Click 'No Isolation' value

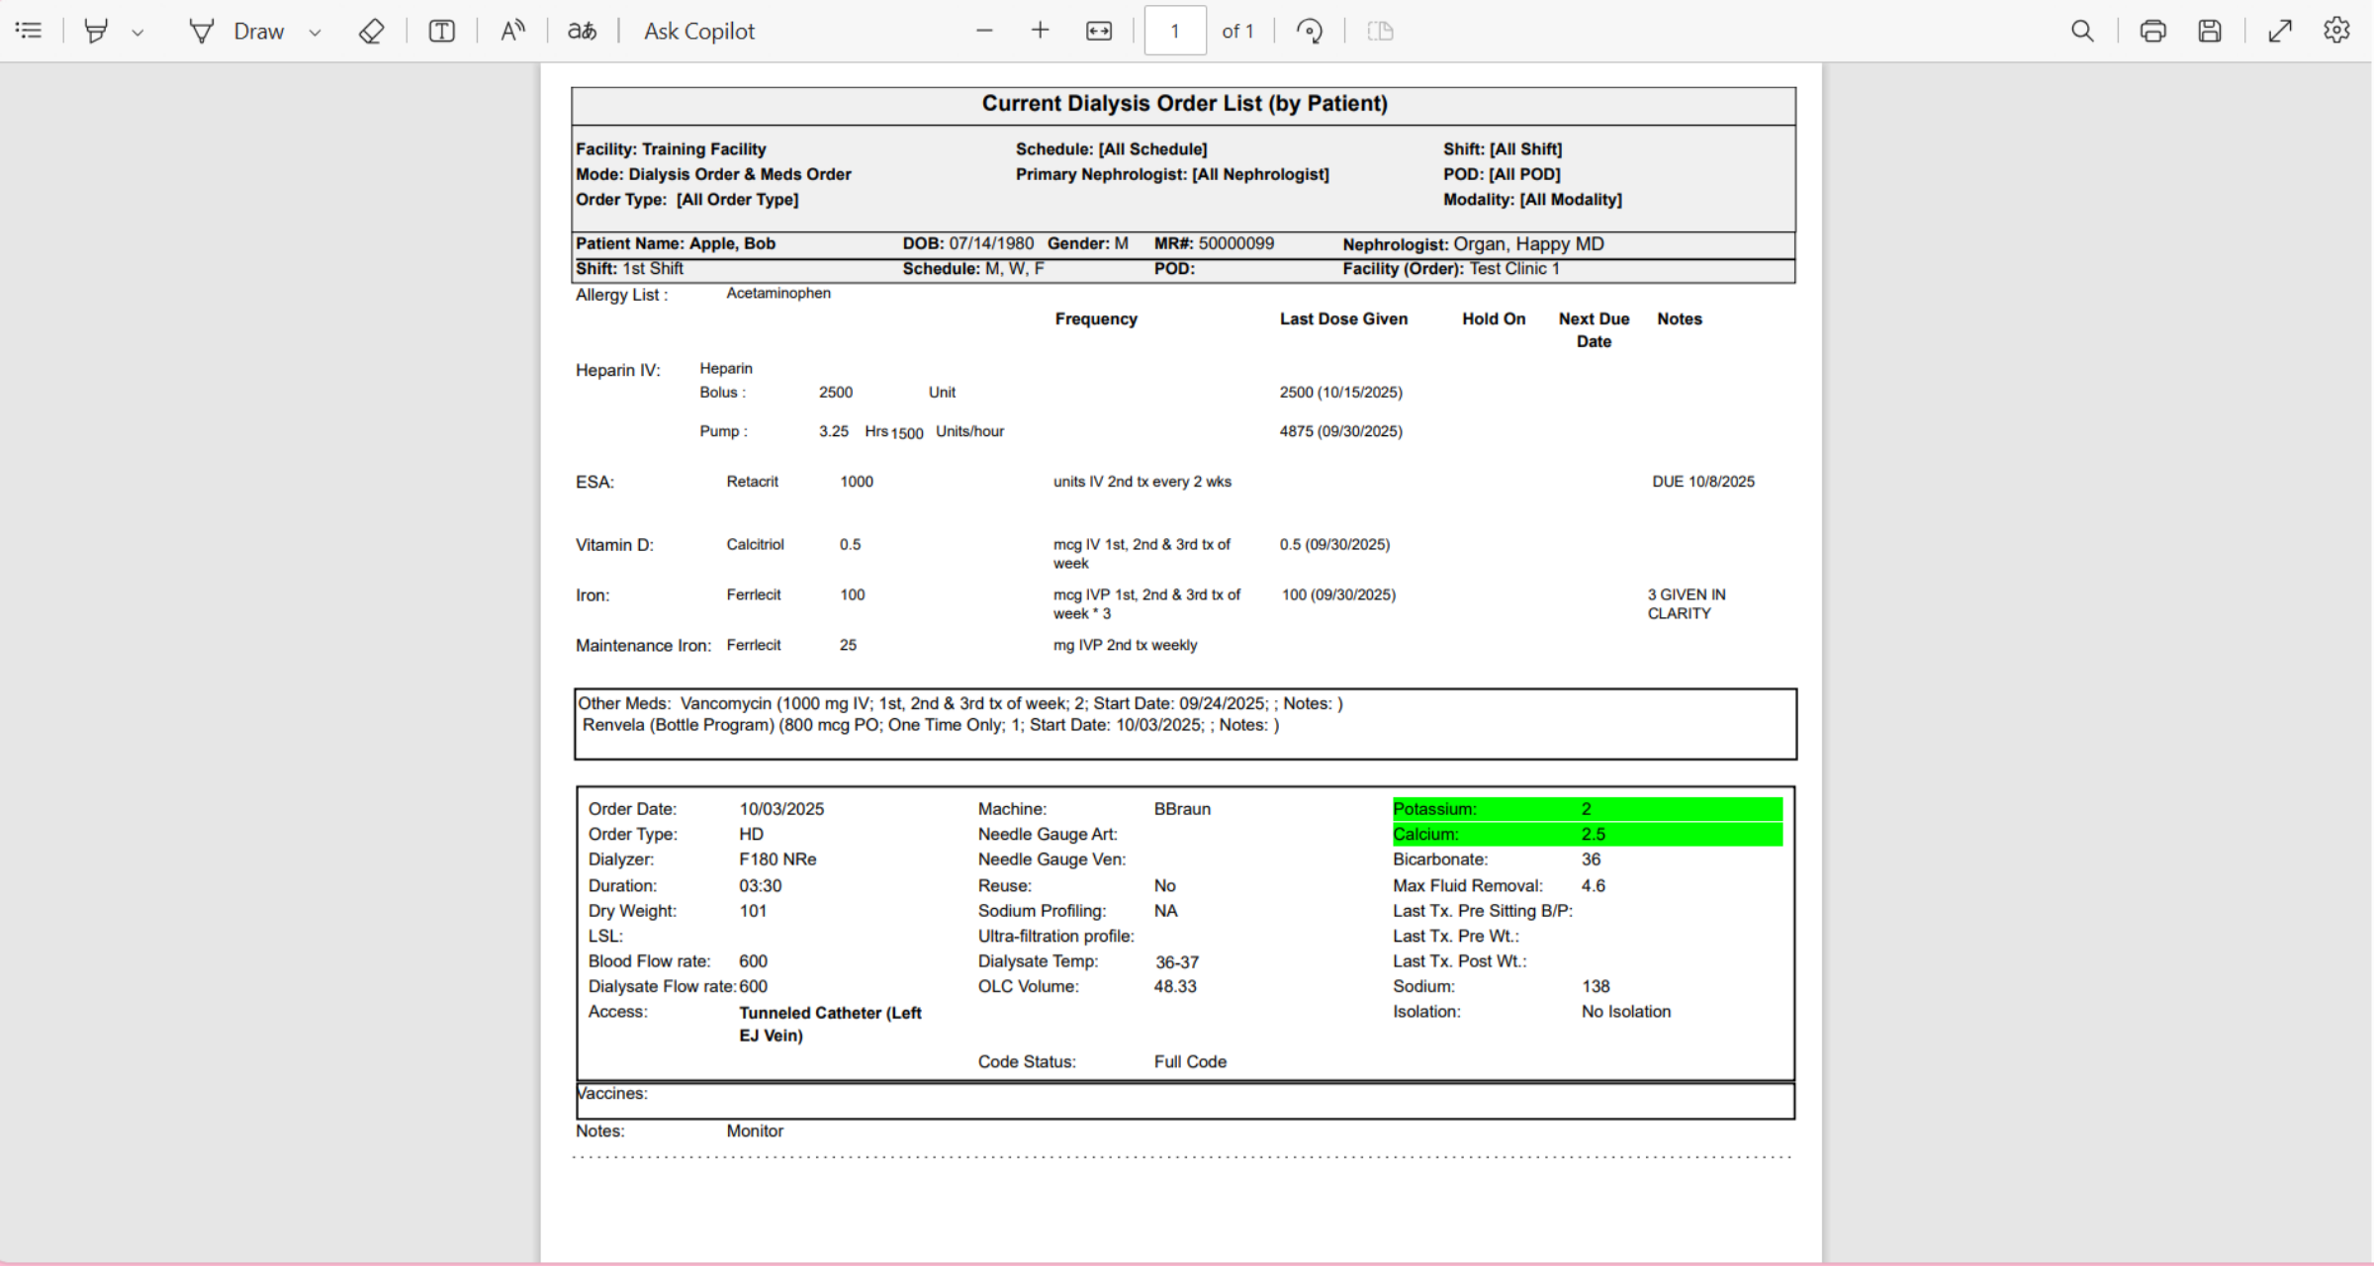coord(1626,1012)
